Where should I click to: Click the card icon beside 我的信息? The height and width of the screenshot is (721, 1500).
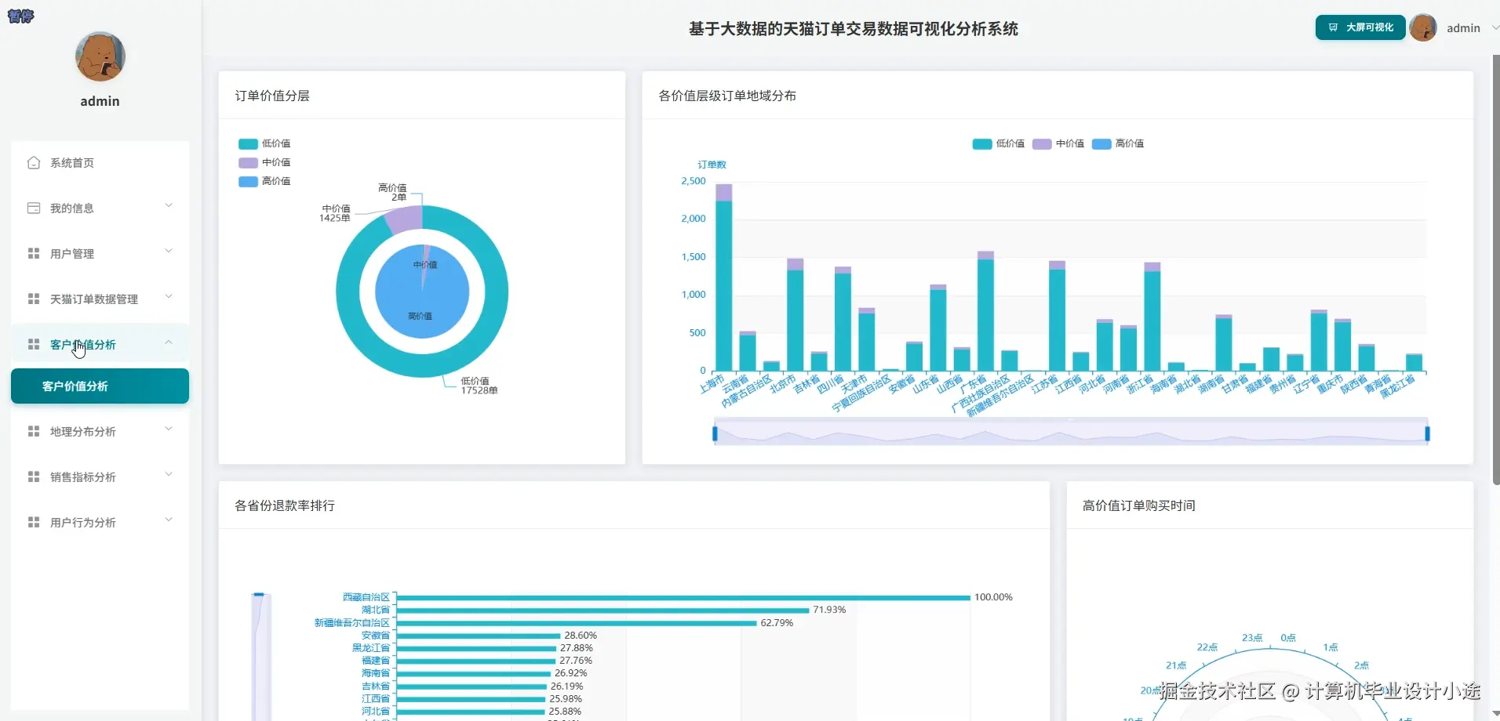point(34,208)
